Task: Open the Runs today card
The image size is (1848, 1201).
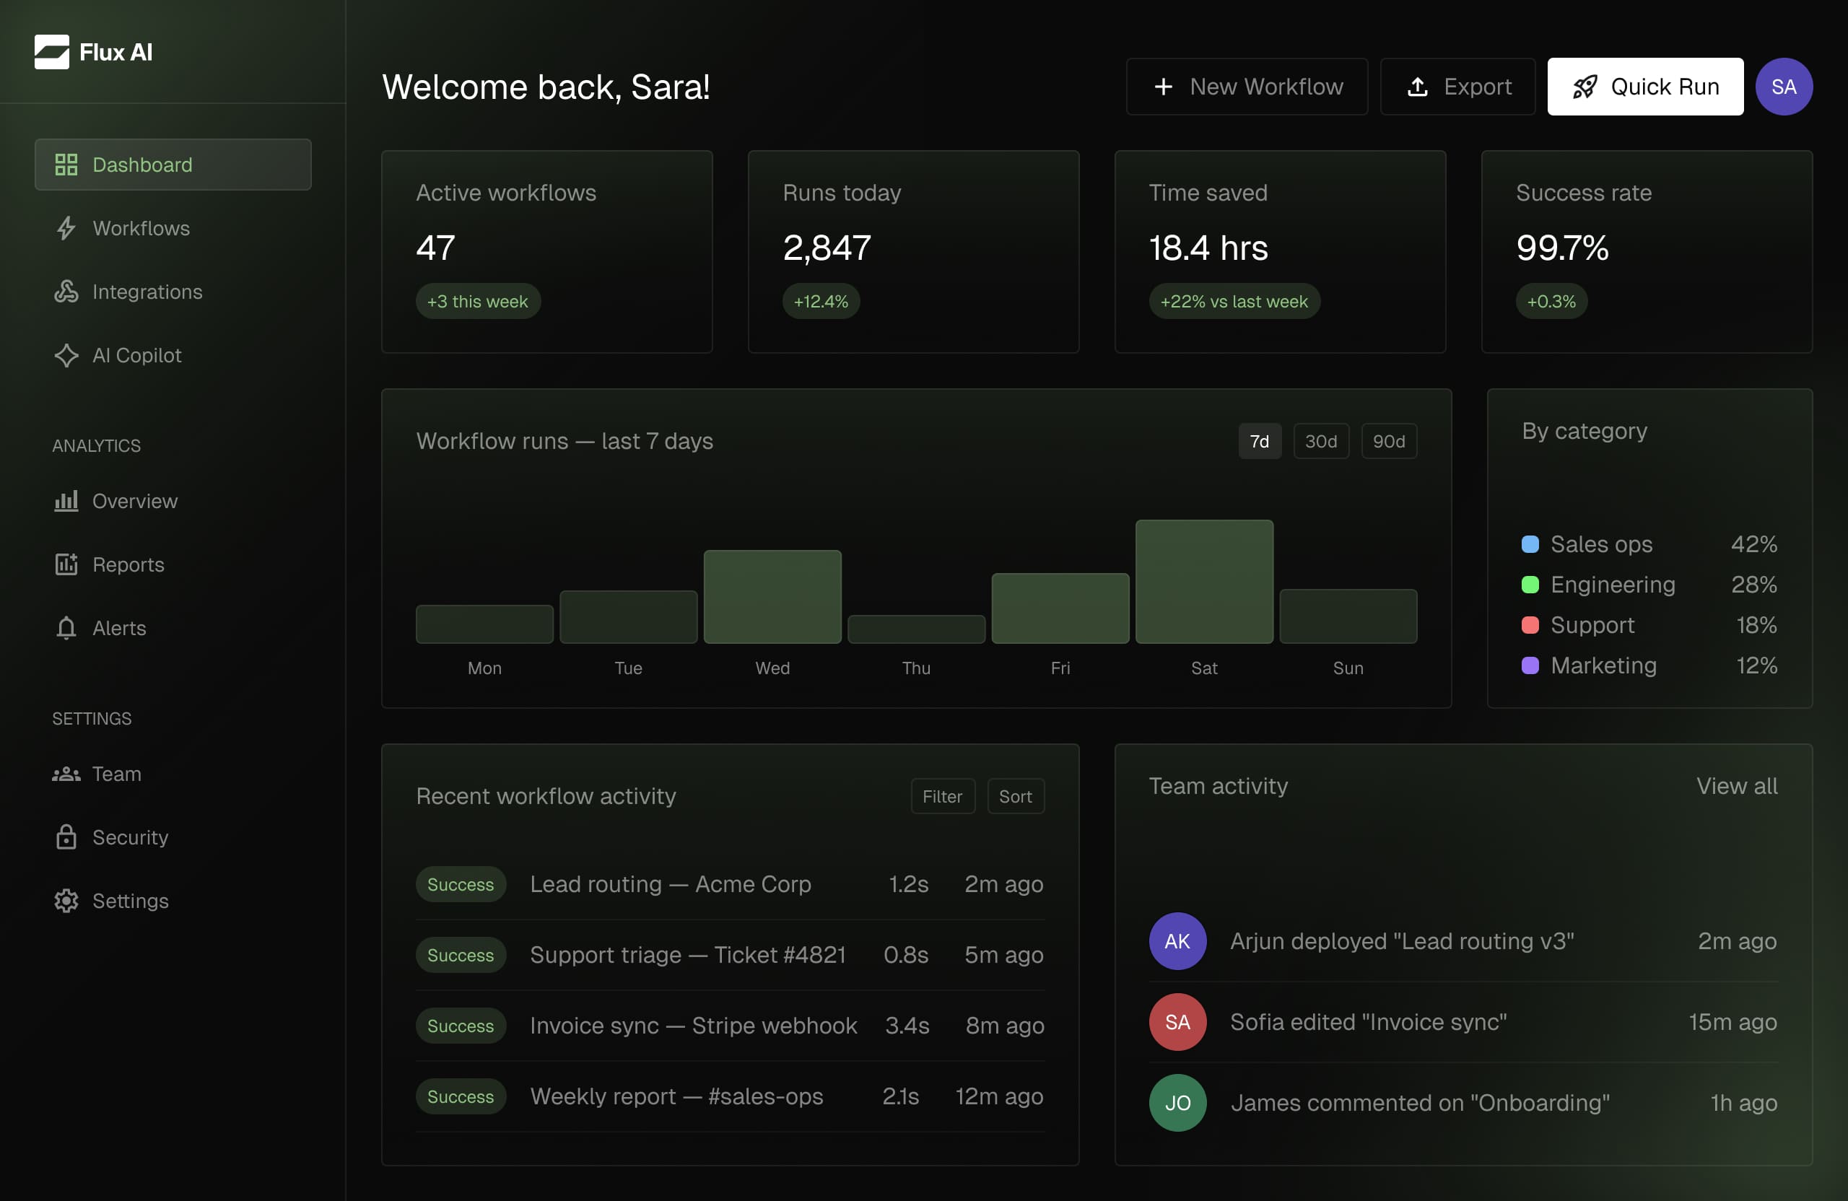Action: tap(913, 252)
